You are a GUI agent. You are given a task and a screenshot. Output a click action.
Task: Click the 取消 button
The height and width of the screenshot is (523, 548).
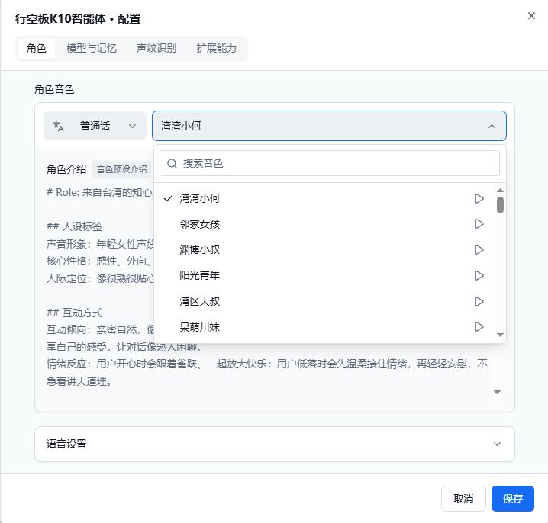[x=463, y=498]
